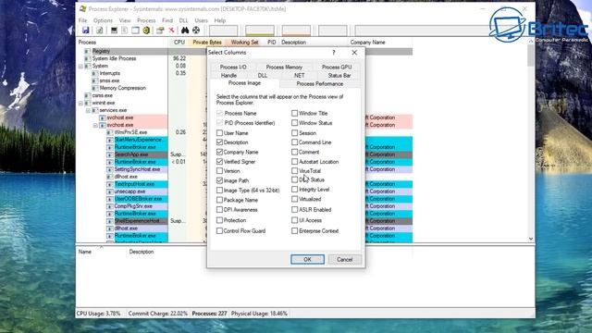Close the Select Columns dialog
592x333 pixels.
point(354,53)
